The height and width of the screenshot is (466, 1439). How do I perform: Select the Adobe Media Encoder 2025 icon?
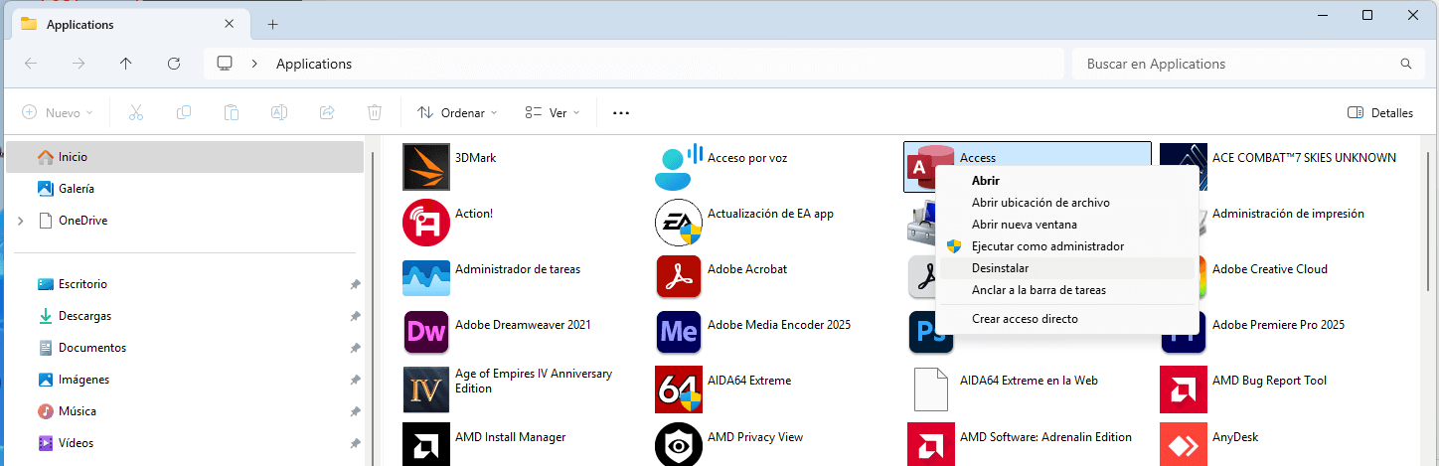pos(679,334)
